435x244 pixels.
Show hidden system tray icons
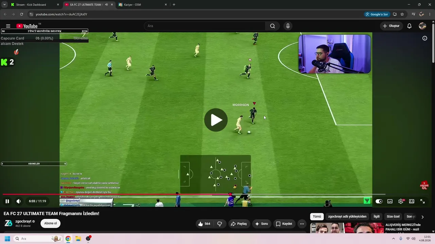click(394, 239)
